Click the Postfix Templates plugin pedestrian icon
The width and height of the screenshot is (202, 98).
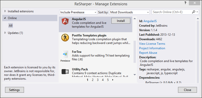tap(65, 38)
